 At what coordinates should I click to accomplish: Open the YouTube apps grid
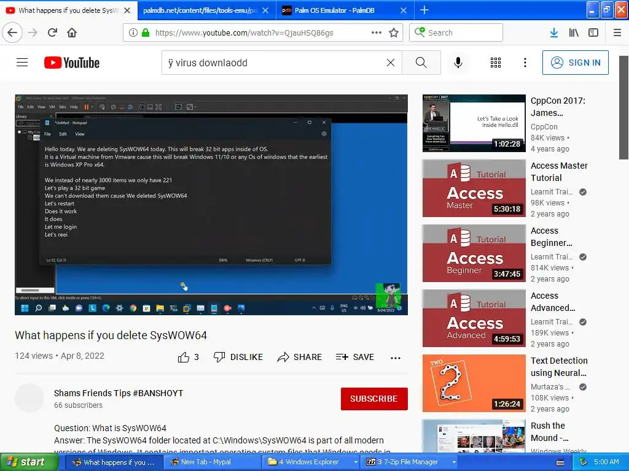coord(496,63)
